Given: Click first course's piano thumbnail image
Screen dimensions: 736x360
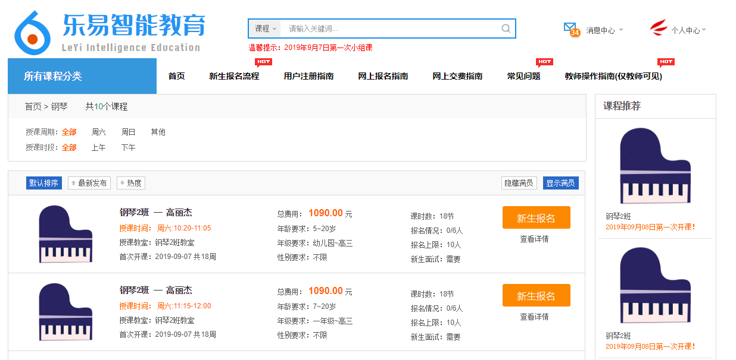Looking at the screenshot, I should click(x=66, y=234).
